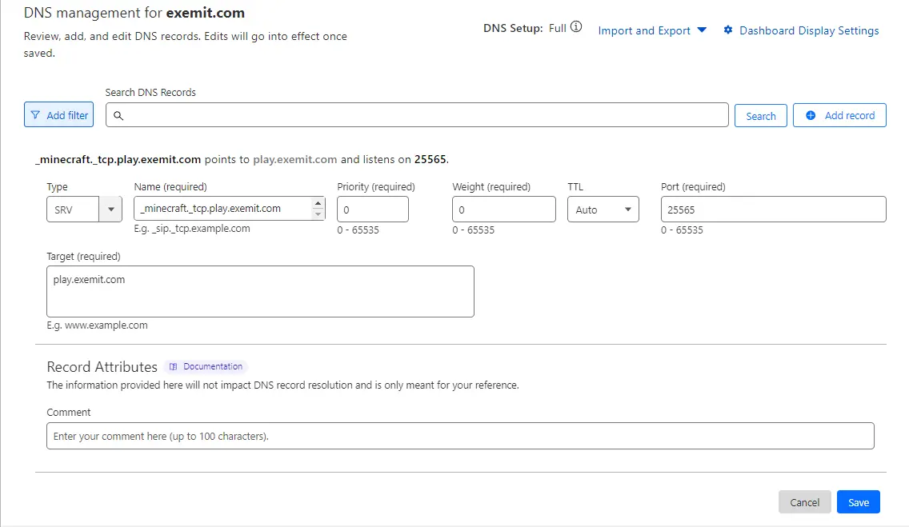Screen dimensions: 909x527
Task: Focus the Priority input field
Action: point(373,210)
